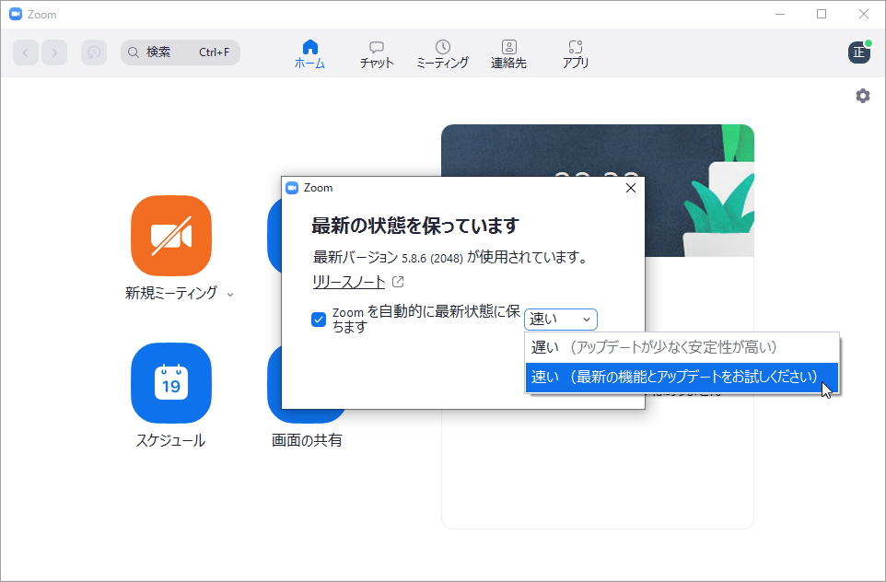This screenshot has height=582, width=886.
Task: Click the 検索 search field
Action: (181, 52)
